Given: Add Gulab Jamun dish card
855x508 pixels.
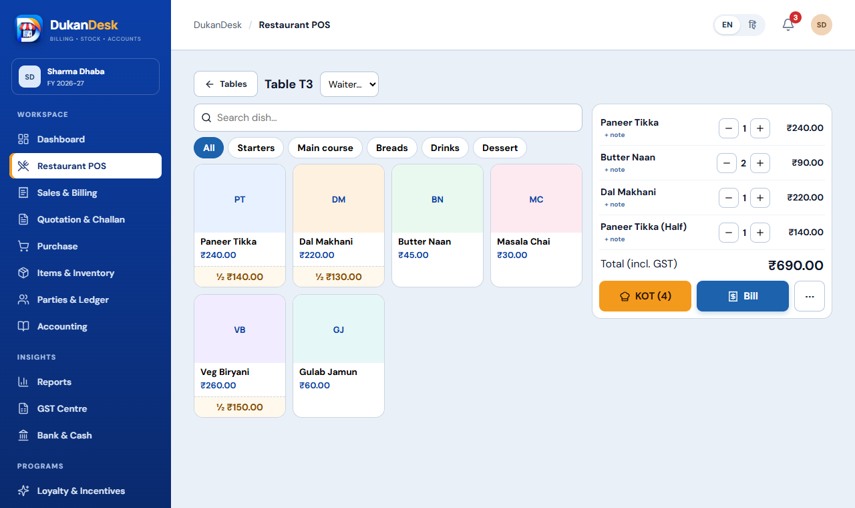Looking at the screenshot, I should point(339,356).
